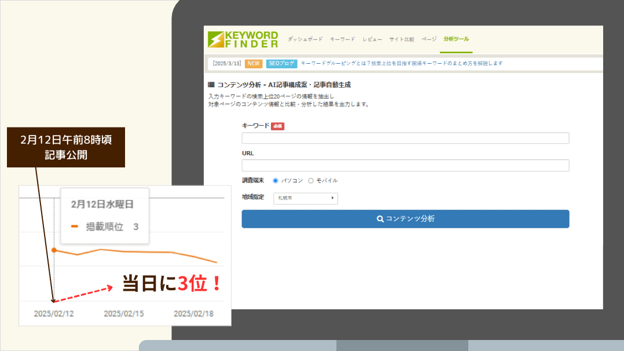The height and width of the screenshot is (351, 624).
Task: Open the ダッシュボード menu item
Action: pyautogui.click(x=305, y=39)
